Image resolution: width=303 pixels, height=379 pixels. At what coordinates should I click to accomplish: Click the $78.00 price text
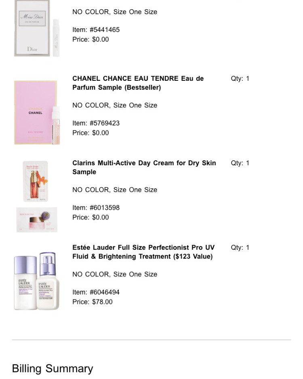point(102,302)
